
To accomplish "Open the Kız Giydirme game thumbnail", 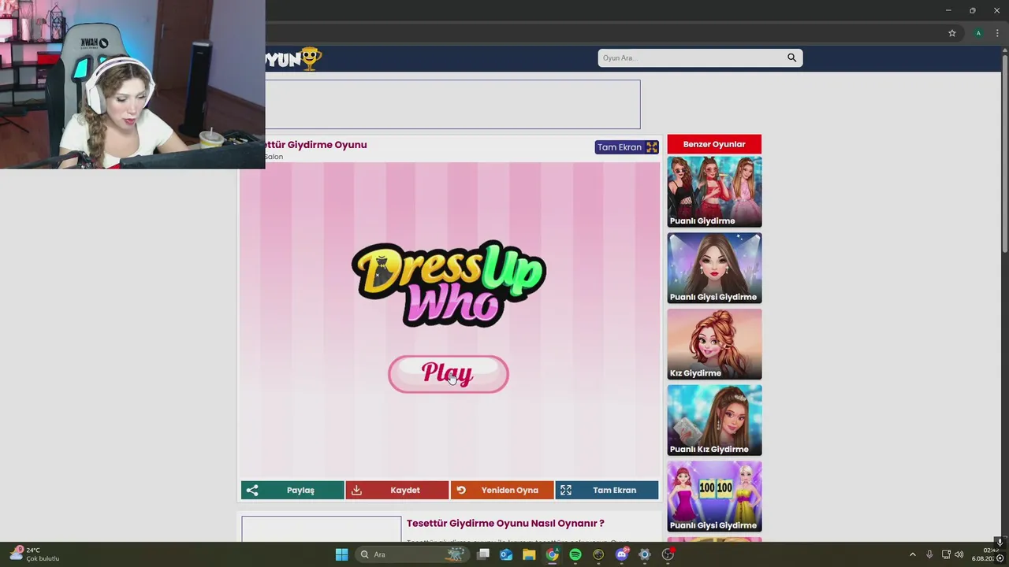I will click(x=714, y=344).
